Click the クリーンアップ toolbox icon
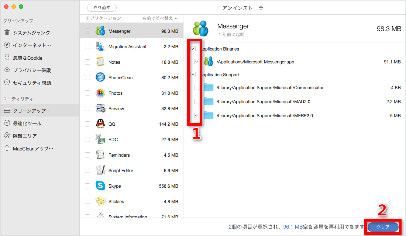 coord(7,111)
